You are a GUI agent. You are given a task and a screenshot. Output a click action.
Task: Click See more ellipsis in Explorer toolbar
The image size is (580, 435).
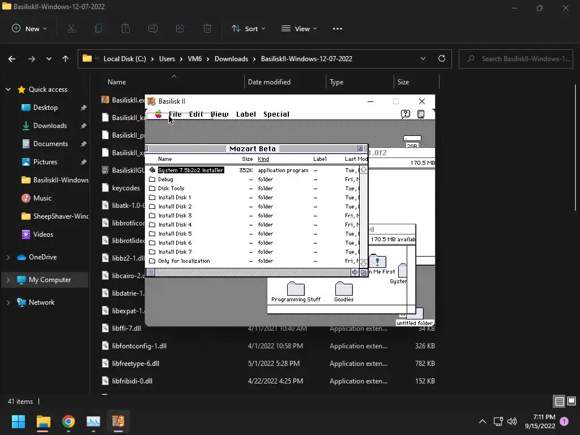coord(338,28)
